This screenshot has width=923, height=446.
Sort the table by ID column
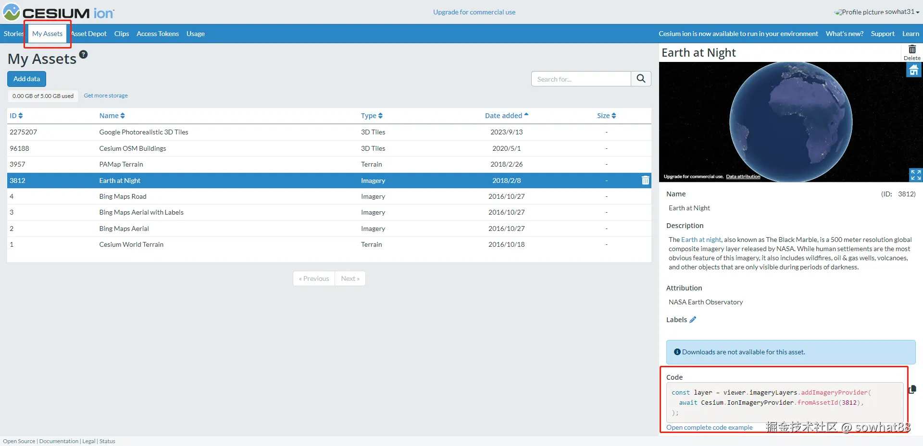pyautogui.click(x=16, y=116)
